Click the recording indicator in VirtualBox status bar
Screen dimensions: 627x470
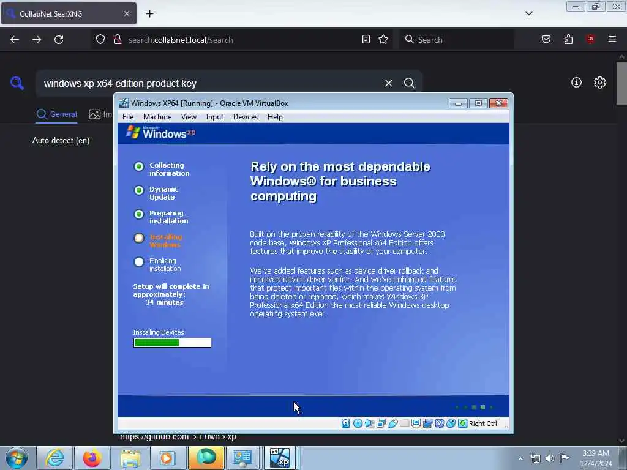click(x=427, y=423)
